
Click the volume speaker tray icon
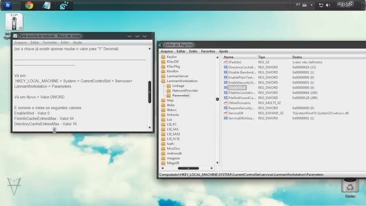(x=328, y=5)
